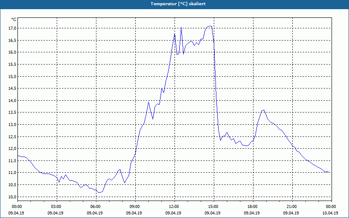Click the curve's maximum peak just before 15:00

209,26
